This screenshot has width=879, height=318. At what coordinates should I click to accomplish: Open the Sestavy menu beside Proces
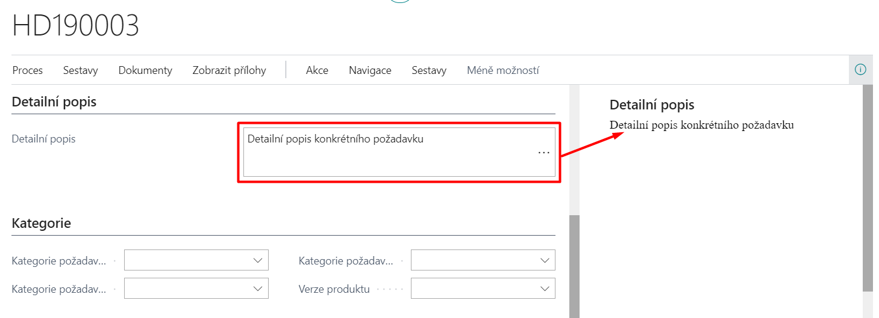[x=81, y=70]
